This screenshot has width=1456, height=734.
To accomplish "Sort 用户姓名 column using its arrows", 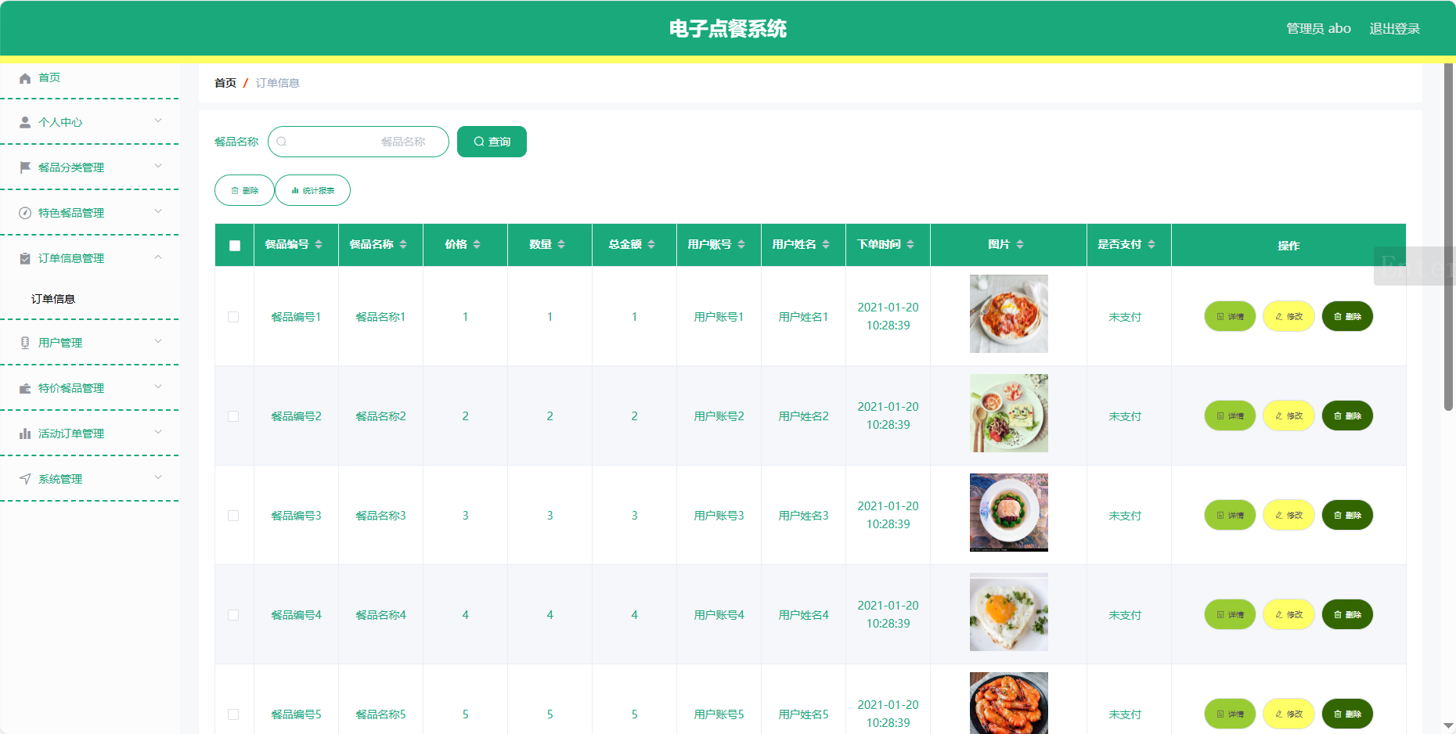I will pos(826,245).
